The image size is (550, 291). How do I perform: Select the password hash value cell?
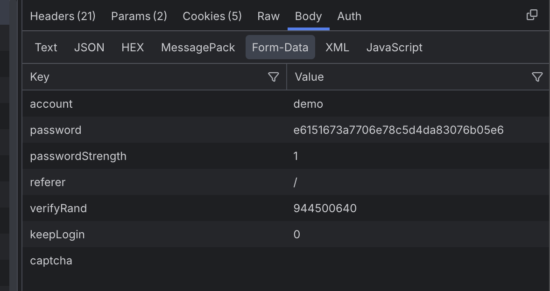(x=398, y=130)
